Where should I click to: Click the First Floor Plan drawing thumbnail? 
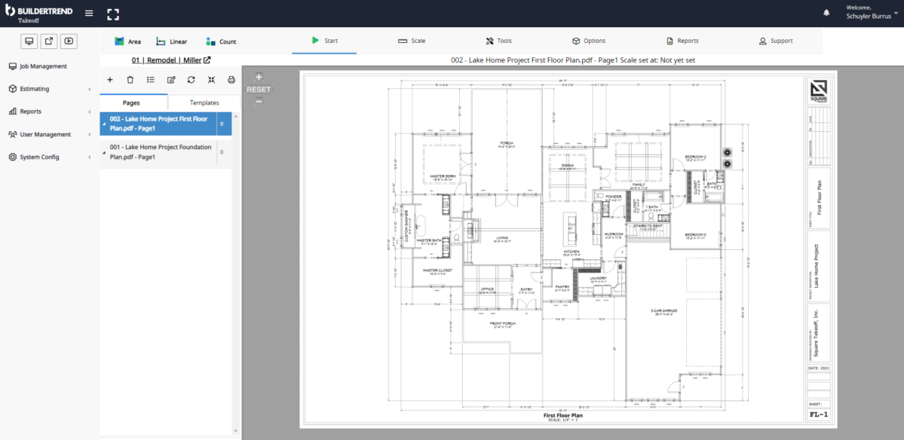click(x=568, y=249)
